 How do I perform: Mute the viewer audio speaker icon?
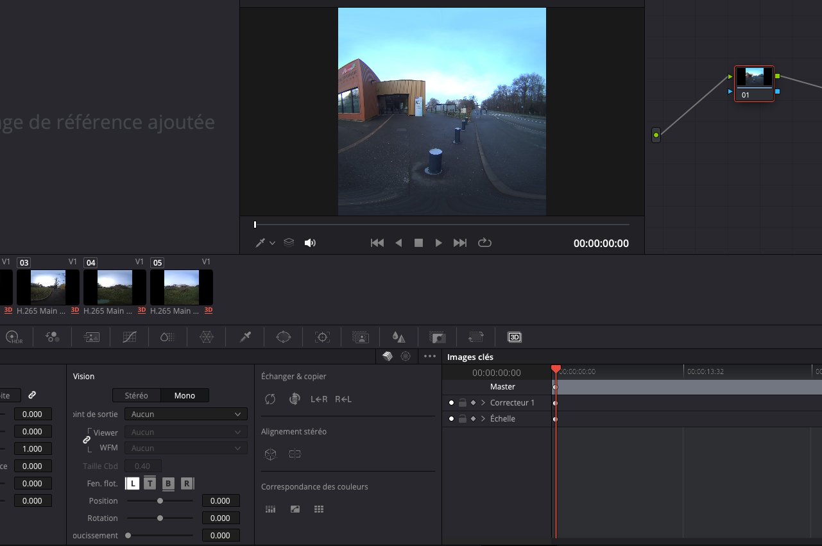tap(310, 243)
